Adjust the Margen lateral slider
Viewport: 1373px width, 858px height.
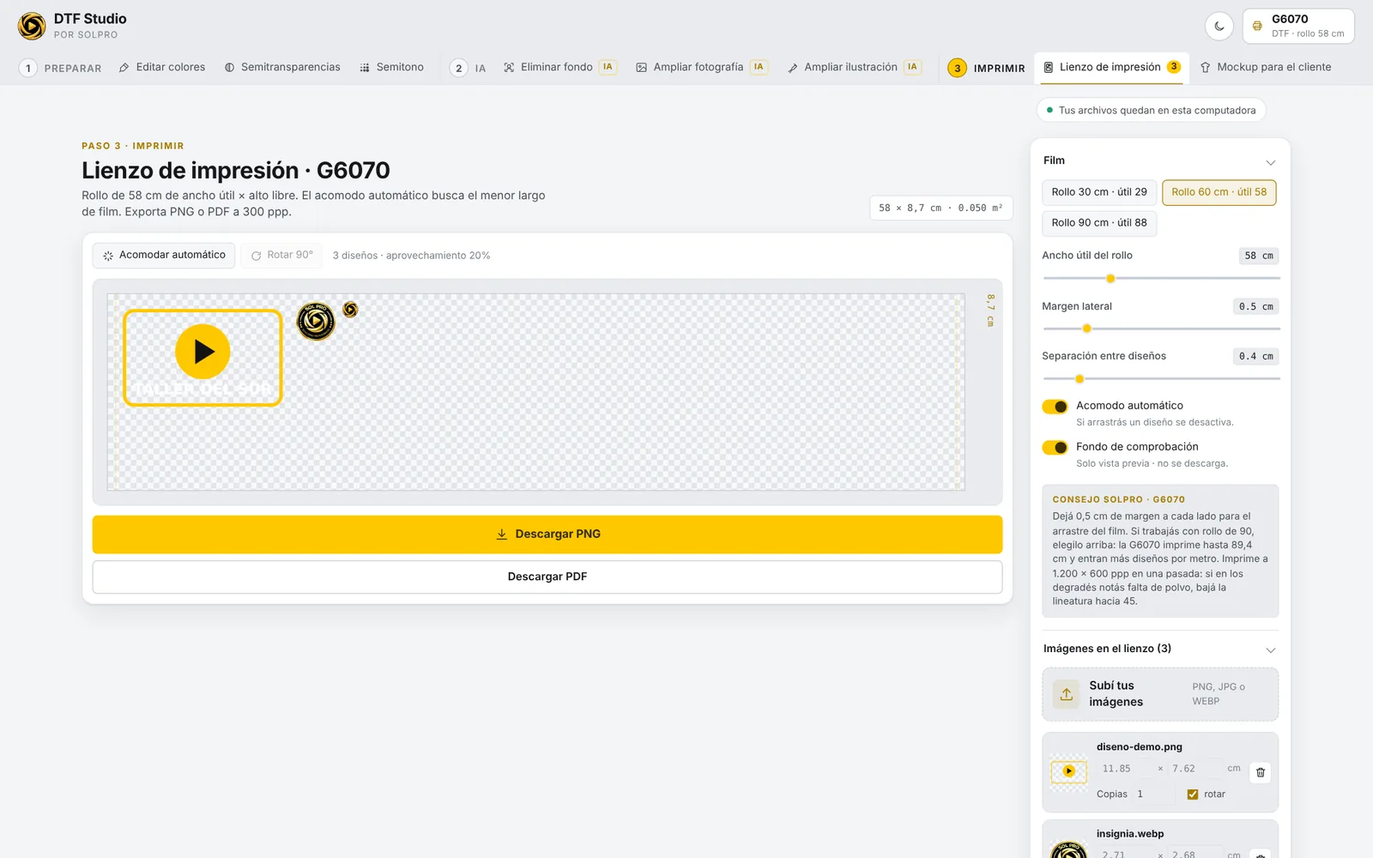tap(1161, 329)
